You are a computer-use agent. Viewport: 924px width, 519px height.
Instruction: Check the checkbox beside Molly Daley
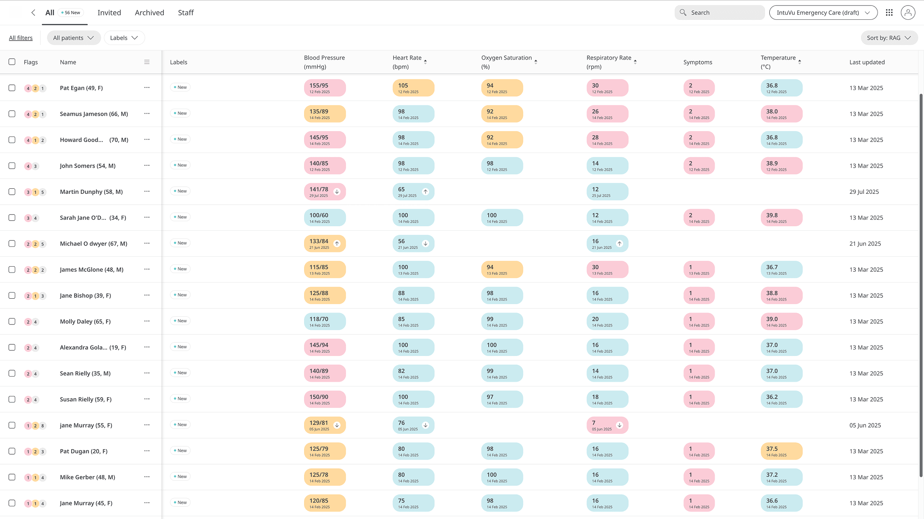pyautogui.click(x=12, y=321)
